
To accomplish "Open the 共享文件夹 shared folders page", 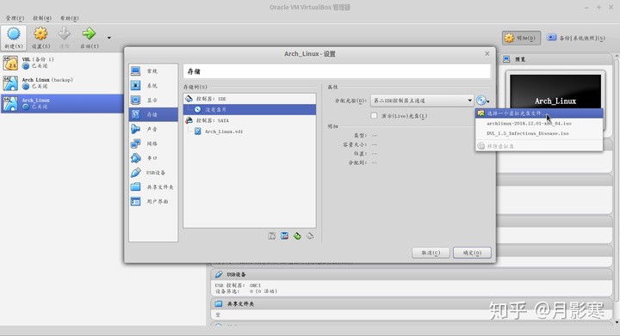I will tap(153, 187).
